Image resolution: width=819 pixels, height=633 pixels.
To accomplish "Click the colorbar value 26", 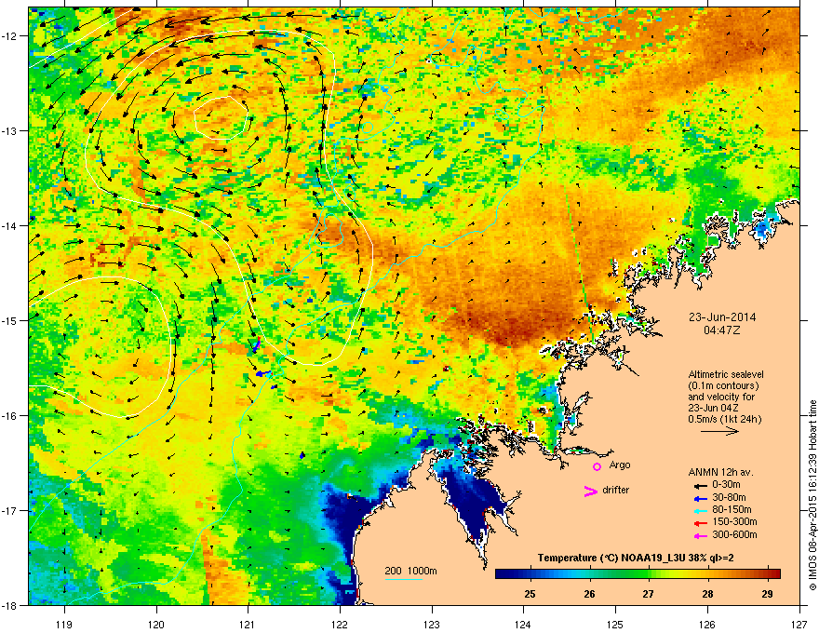I will [x=589, y=594].
